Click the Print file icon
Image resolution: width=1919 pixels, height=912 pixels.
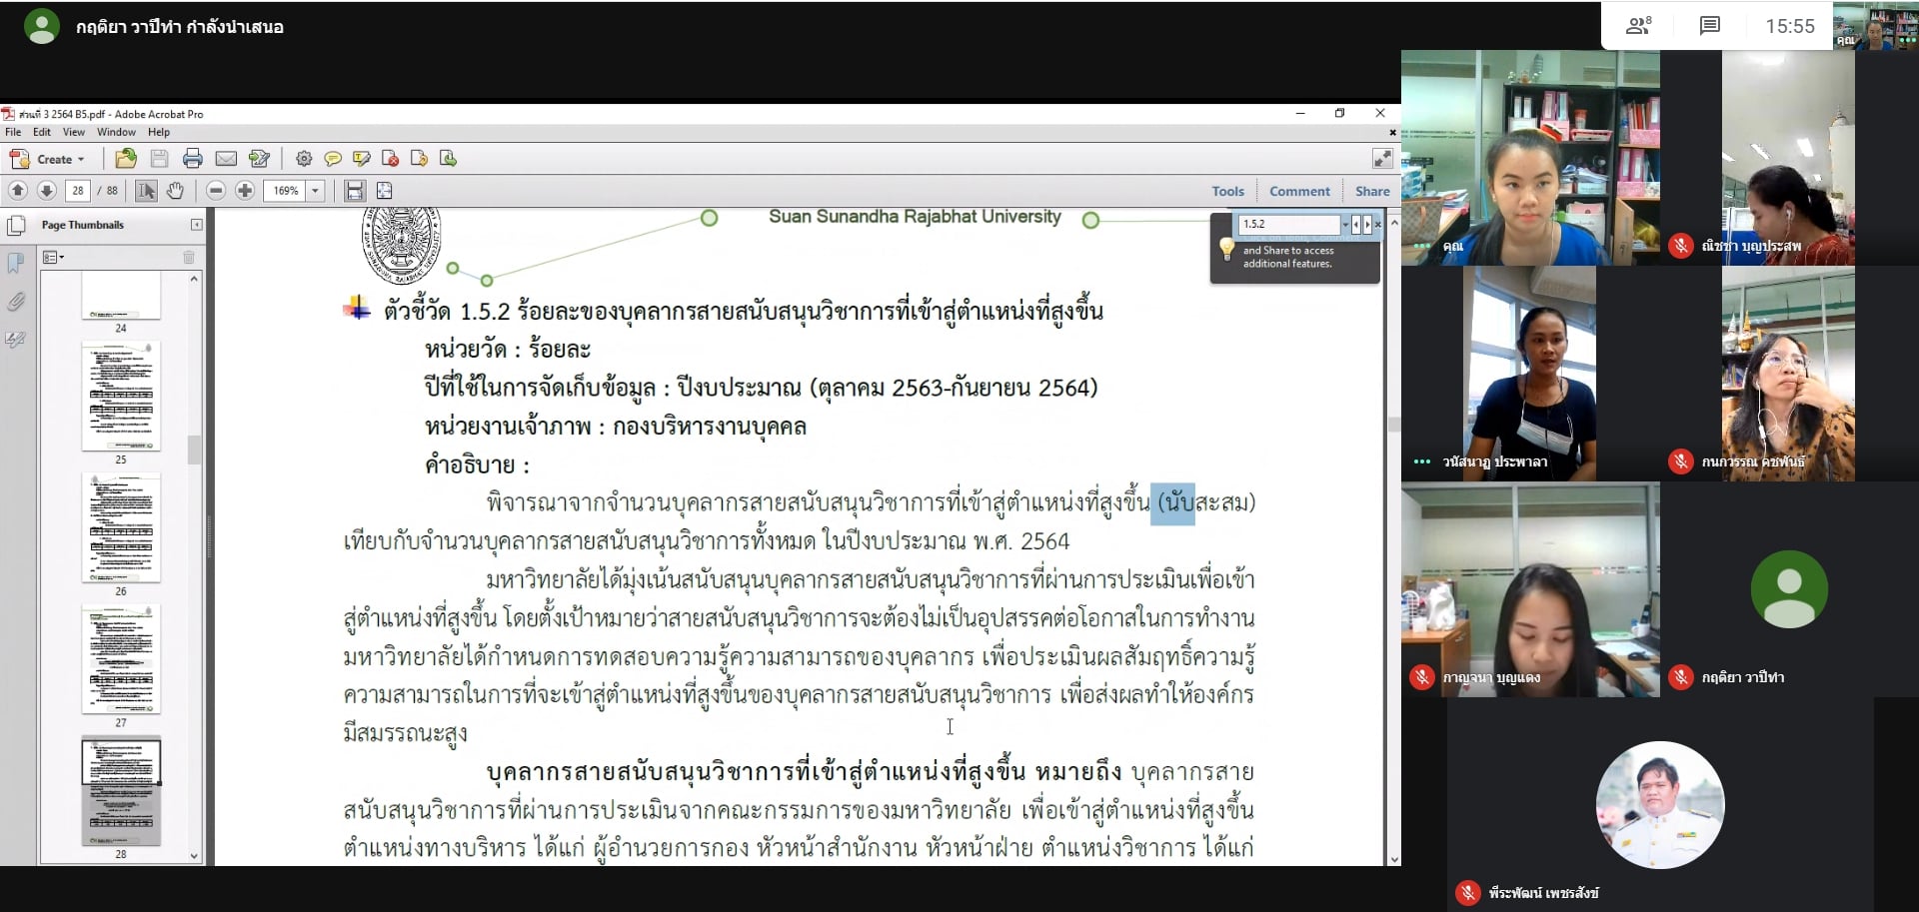[x=193, y=159]
